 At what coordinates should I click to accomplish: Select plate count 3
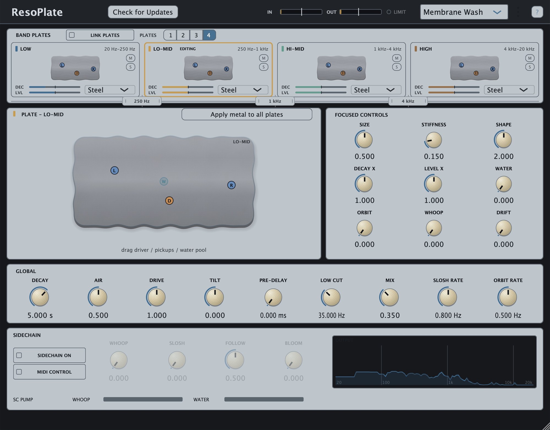tap(196, 35)
